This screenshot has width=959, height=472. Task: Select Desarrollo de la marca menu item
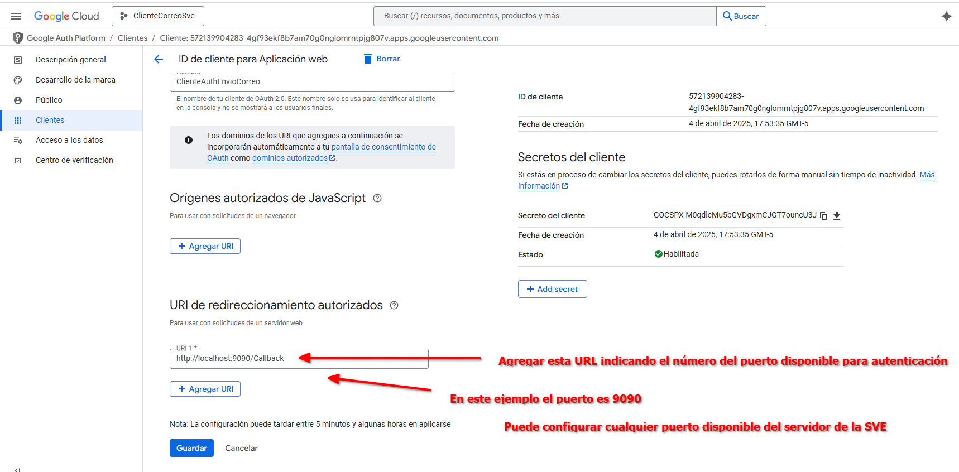[x=75, y=80]
